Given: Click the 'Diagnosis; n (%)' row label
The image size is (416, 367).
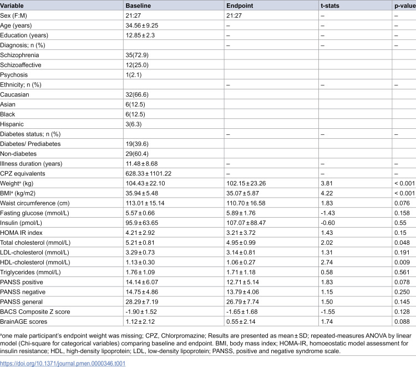Looking at the screenshot, I should [x=23, y=45].
